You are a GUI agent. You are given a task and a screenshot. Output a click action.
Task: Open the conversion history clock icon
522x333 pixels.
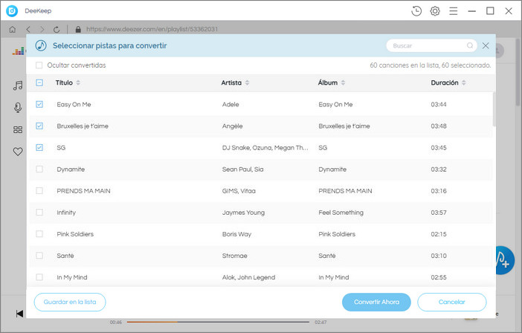[x=416, y=11]
